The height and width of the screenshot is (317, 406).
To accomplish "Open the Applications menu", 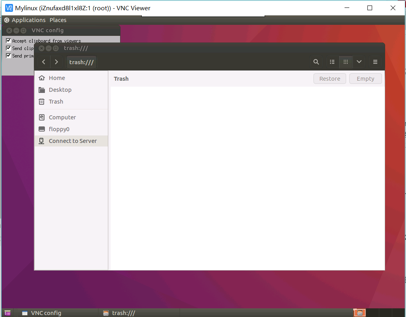I will (x=28, y=20).
